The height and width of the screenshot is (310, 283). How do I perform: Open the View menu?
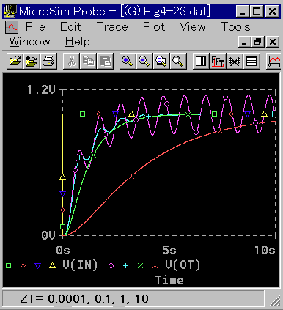point(193,27)
